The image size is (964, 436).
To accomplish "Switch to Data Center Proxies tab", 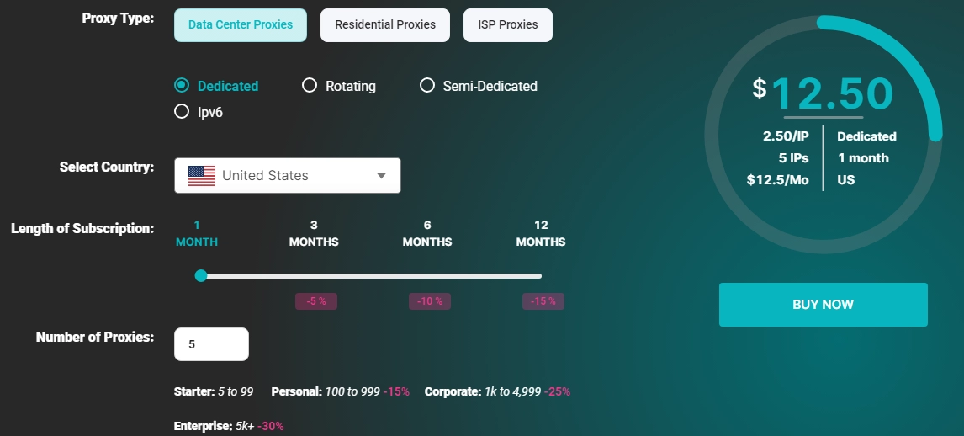I will point(241,25).
